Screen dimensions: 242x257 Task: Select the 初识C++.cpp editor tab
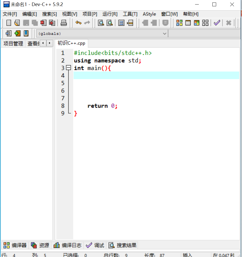[x=72, y=43]
